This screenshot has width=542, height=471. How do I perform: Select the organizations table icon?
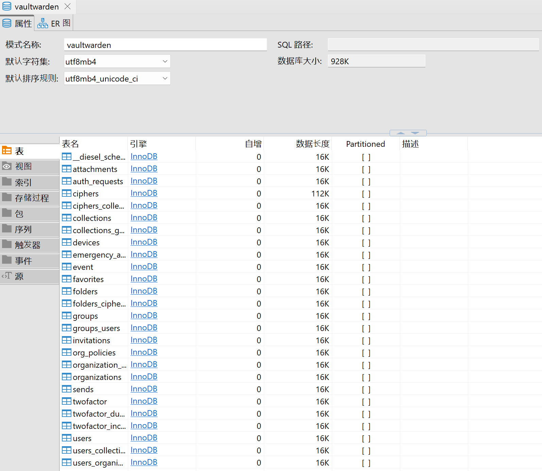[67, 377]
